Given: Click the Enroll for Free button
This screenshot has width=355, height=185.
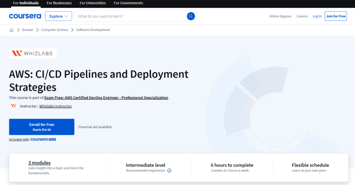Looking at the screenshot, I should (42, 127).
